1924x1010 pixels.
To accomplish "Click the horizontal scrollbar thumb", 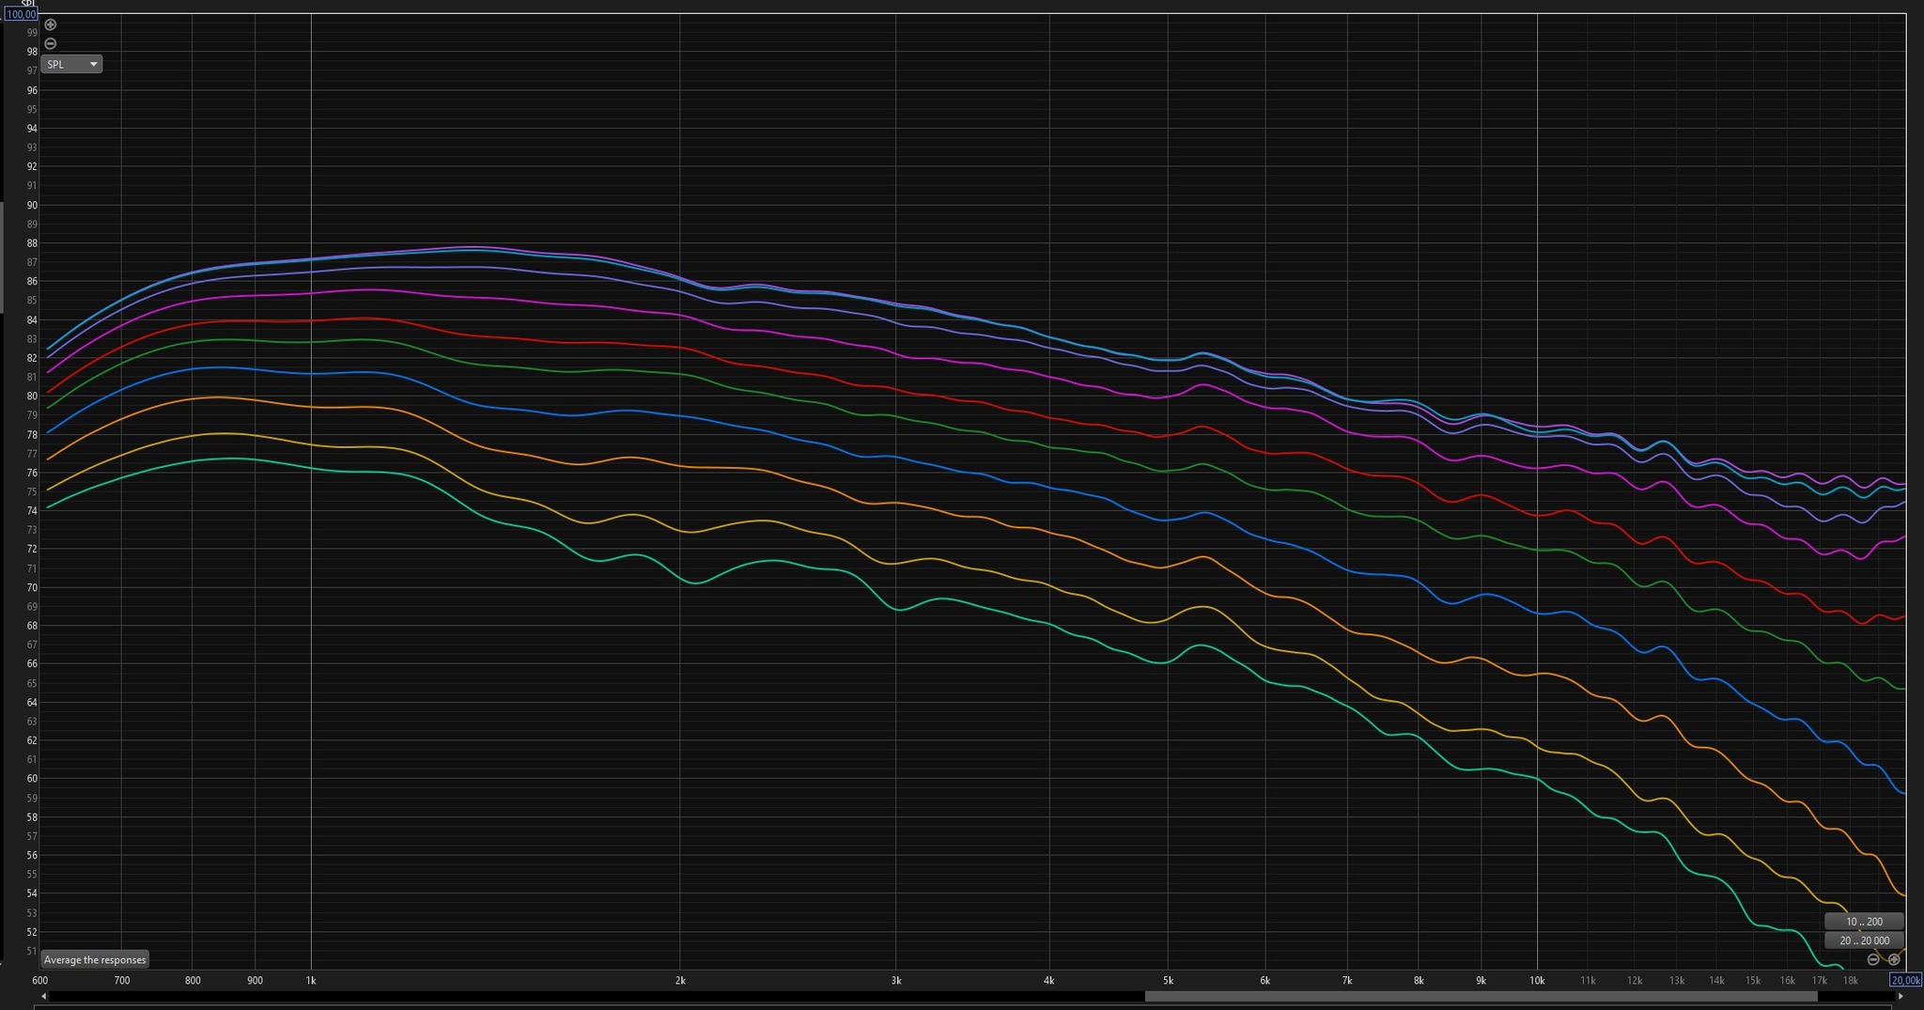I will [x=1481, y=996].
